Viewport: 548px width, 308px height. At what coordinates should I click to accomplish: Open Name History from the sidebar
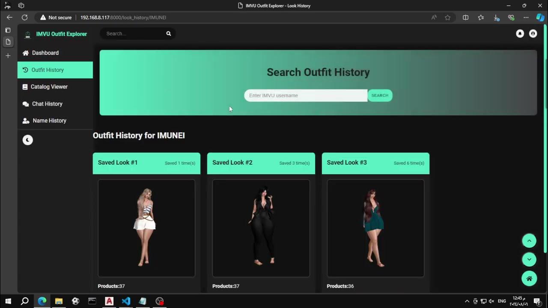pos(55,121)
